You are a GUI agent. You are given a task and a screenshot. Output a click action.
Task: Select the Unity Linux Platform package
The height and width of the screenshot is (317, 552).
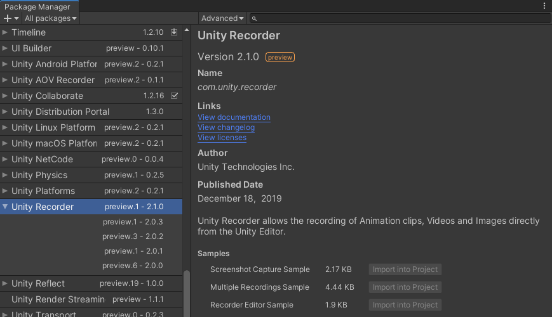click(x=91, y=127)
